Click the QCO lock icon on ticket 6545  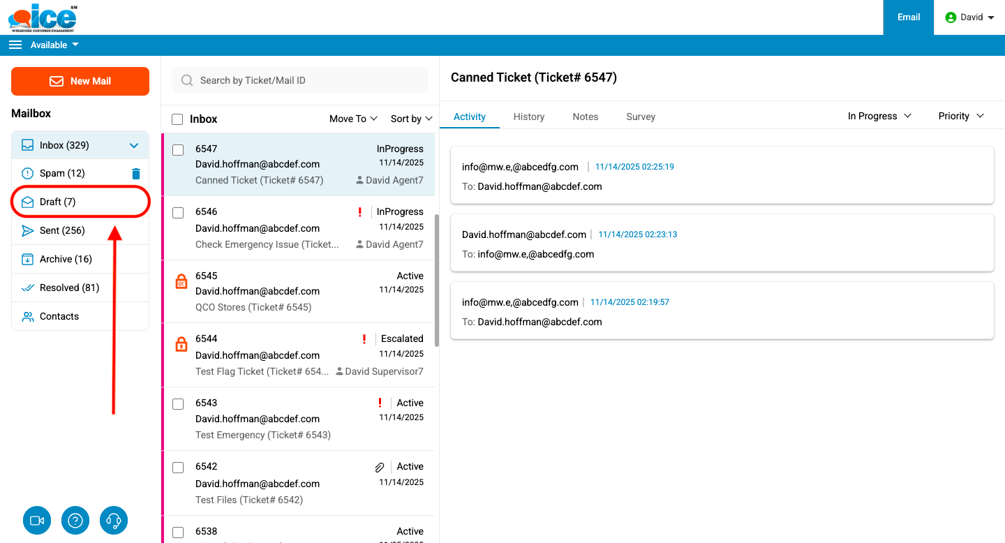point(181,282)
